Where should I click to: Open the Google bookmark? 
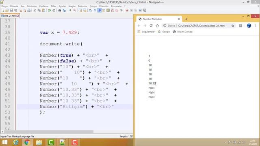pyautogui.click(x=164, y=32)
